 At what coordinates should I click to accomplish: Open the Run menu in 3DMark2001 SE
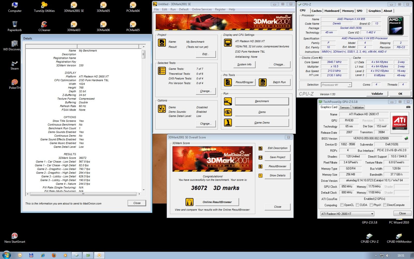[173, 9]
